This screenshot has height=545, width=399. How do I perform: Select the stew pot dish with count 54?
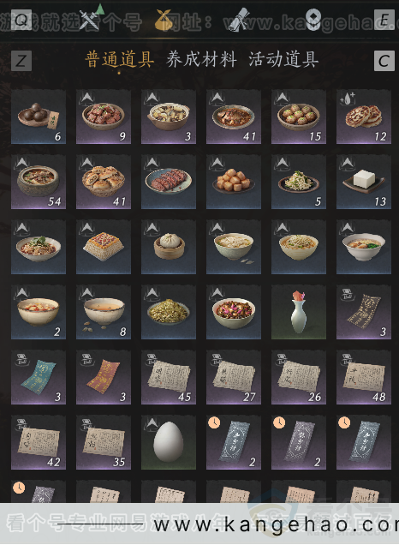39,182
